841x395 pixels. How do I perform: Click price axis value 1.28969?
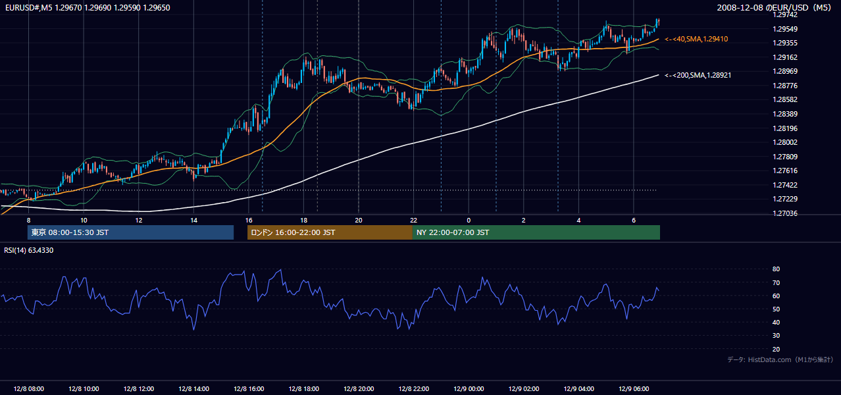[x=785, y=71]
